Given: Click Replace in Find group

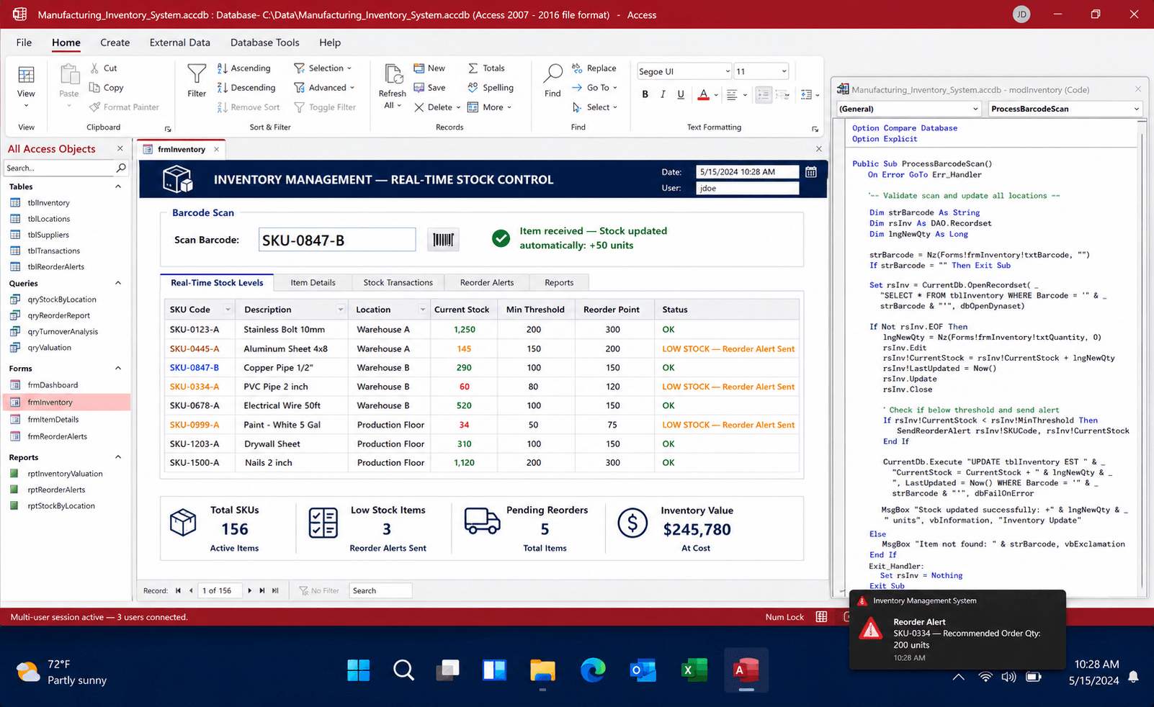Looking at the screenshot, I should (x=594, y=68).
